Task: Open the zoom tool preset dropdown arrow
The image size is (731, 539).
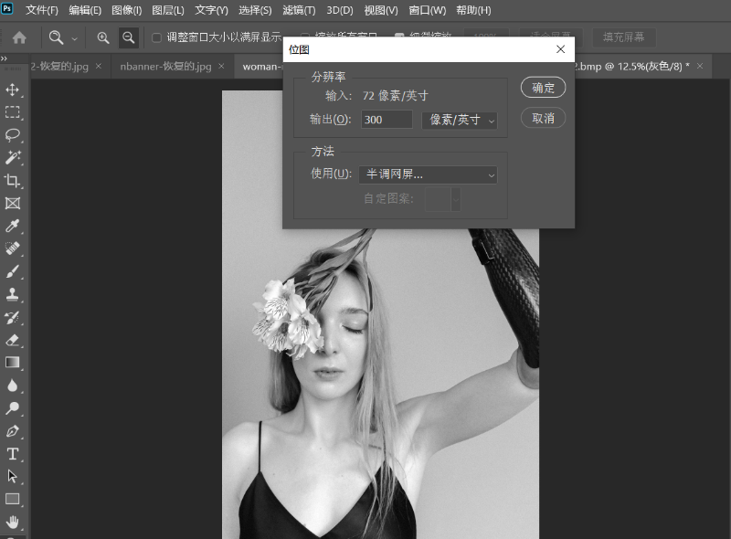Action: 75,38
